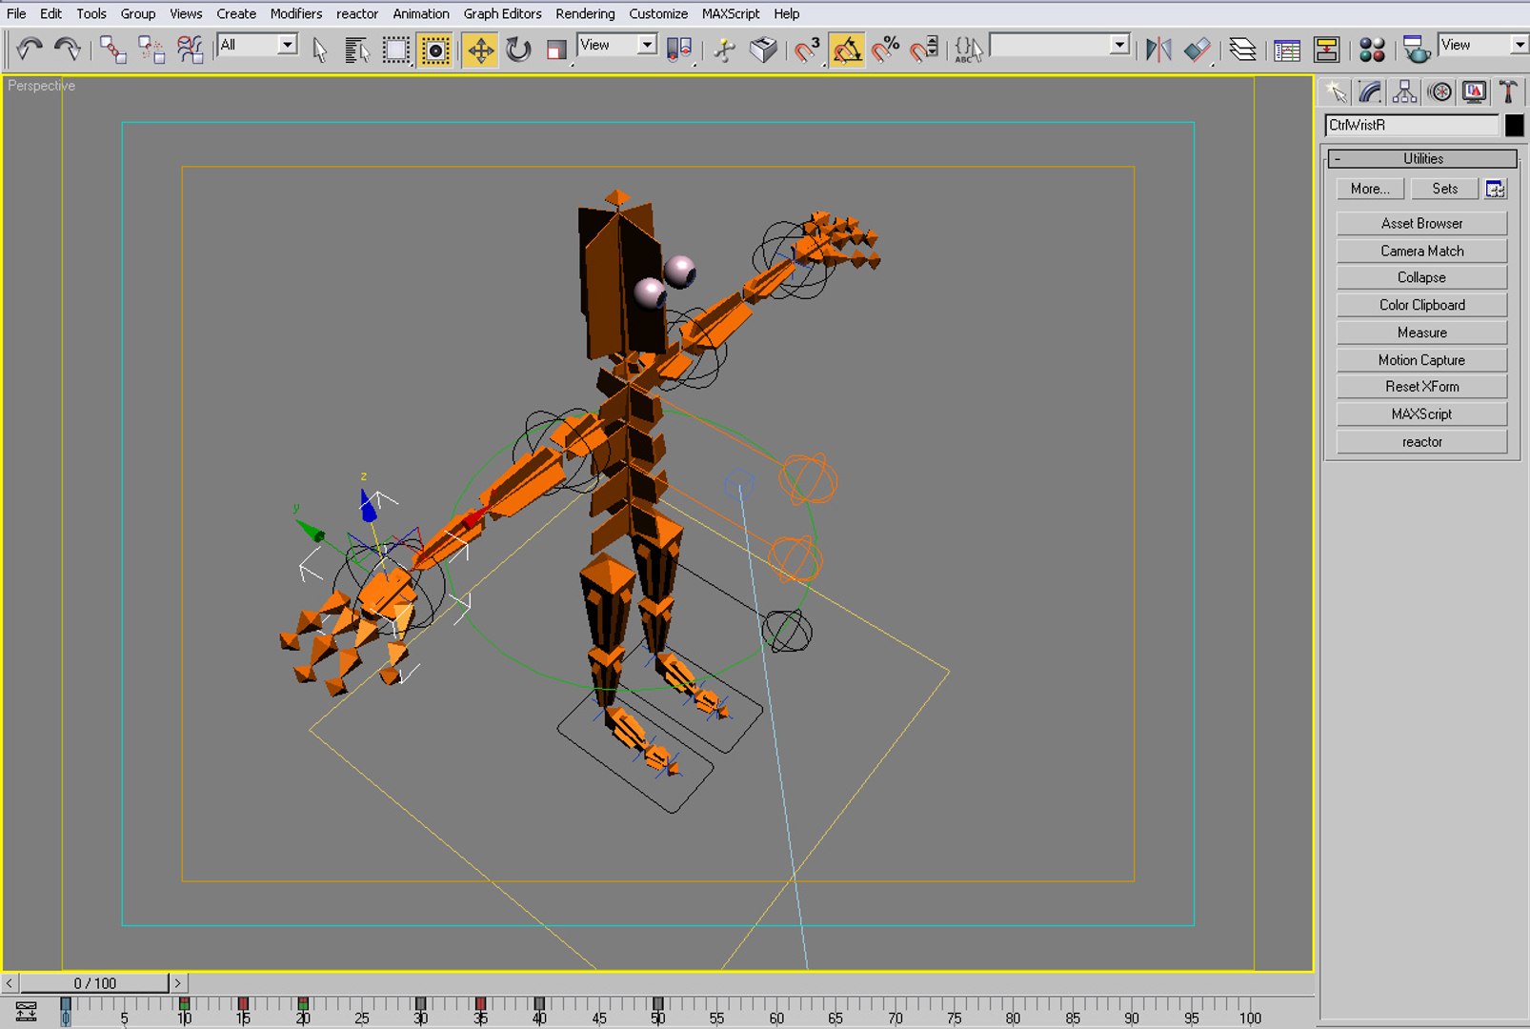Open the Material Editor spheres icon
The width and height of the screenshot is (1530, 1029).
click(x=1372, y=49)
